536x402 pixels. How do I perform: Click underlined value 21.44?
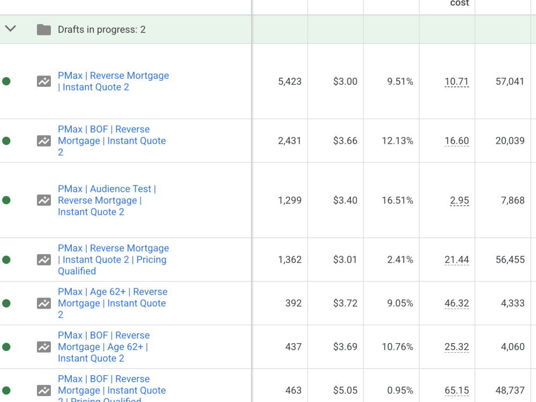click(x=456, y=260)
